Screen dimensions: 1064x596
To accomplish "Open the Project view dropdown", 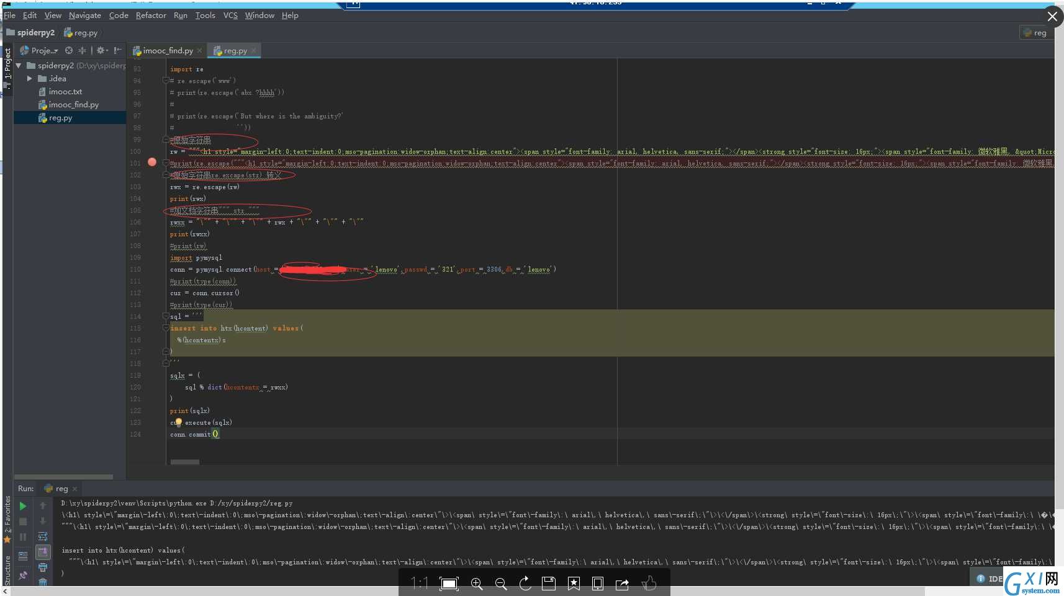I will point(39,50).
